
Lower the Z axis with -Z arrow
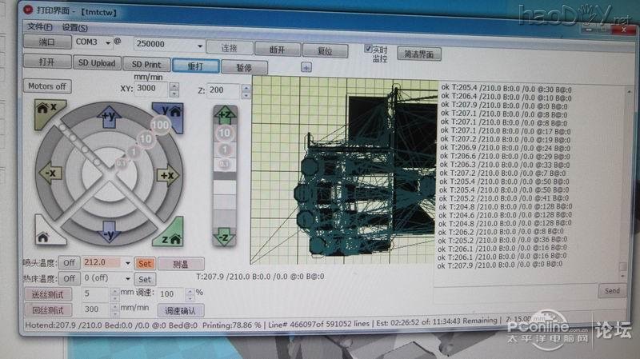tap(226, 235)
